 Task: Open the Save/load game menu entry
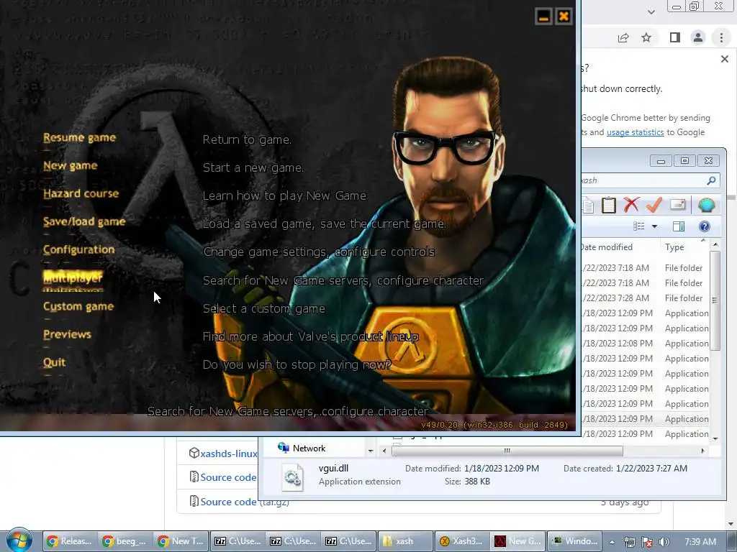(84, 221)
